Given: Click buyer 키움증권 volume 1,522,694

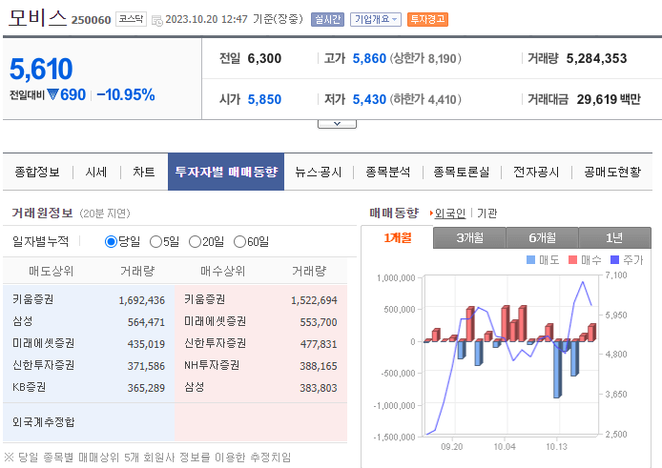Looking at the screenshot, I should pyautogui.click(x=314, y=300).
